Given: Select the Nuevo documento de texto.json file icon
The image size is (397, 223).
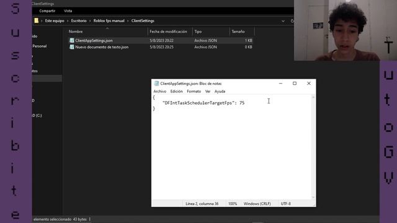Looking at the screenshot, I should pyautogui.click(x=72, y=47).
